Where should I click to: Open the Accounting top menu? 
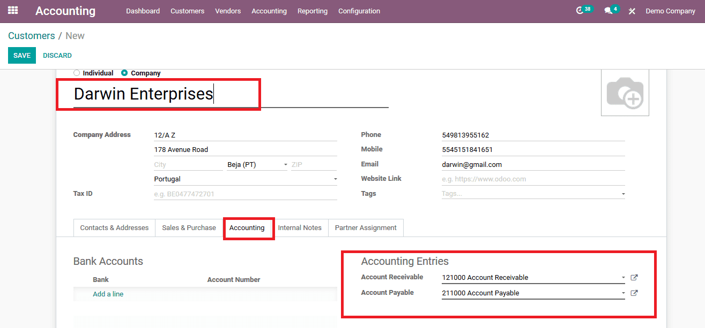[x=269, y=11]
